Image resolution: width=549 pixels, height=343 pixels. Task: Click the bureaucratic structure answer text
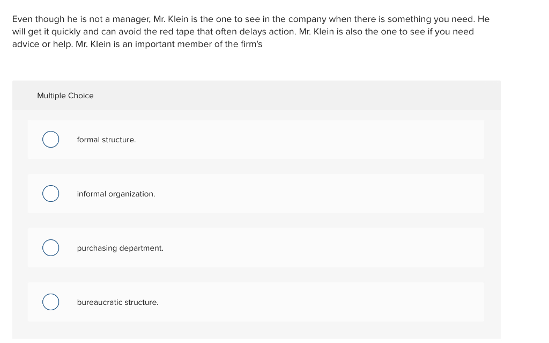[x=118, y=302]
